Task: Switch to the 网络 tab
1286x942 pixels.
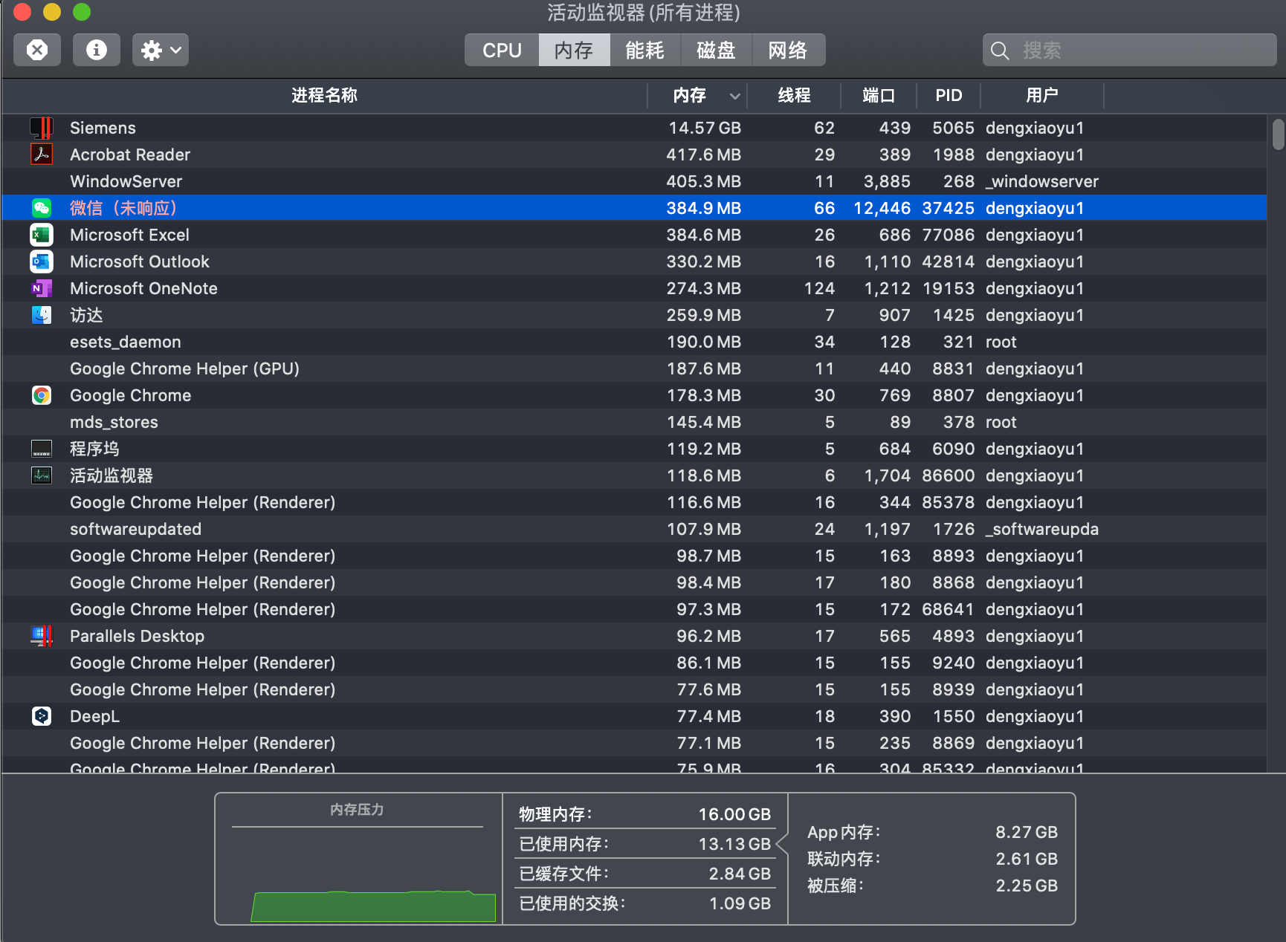Action: pyautogui.click(x=788, y=50)
